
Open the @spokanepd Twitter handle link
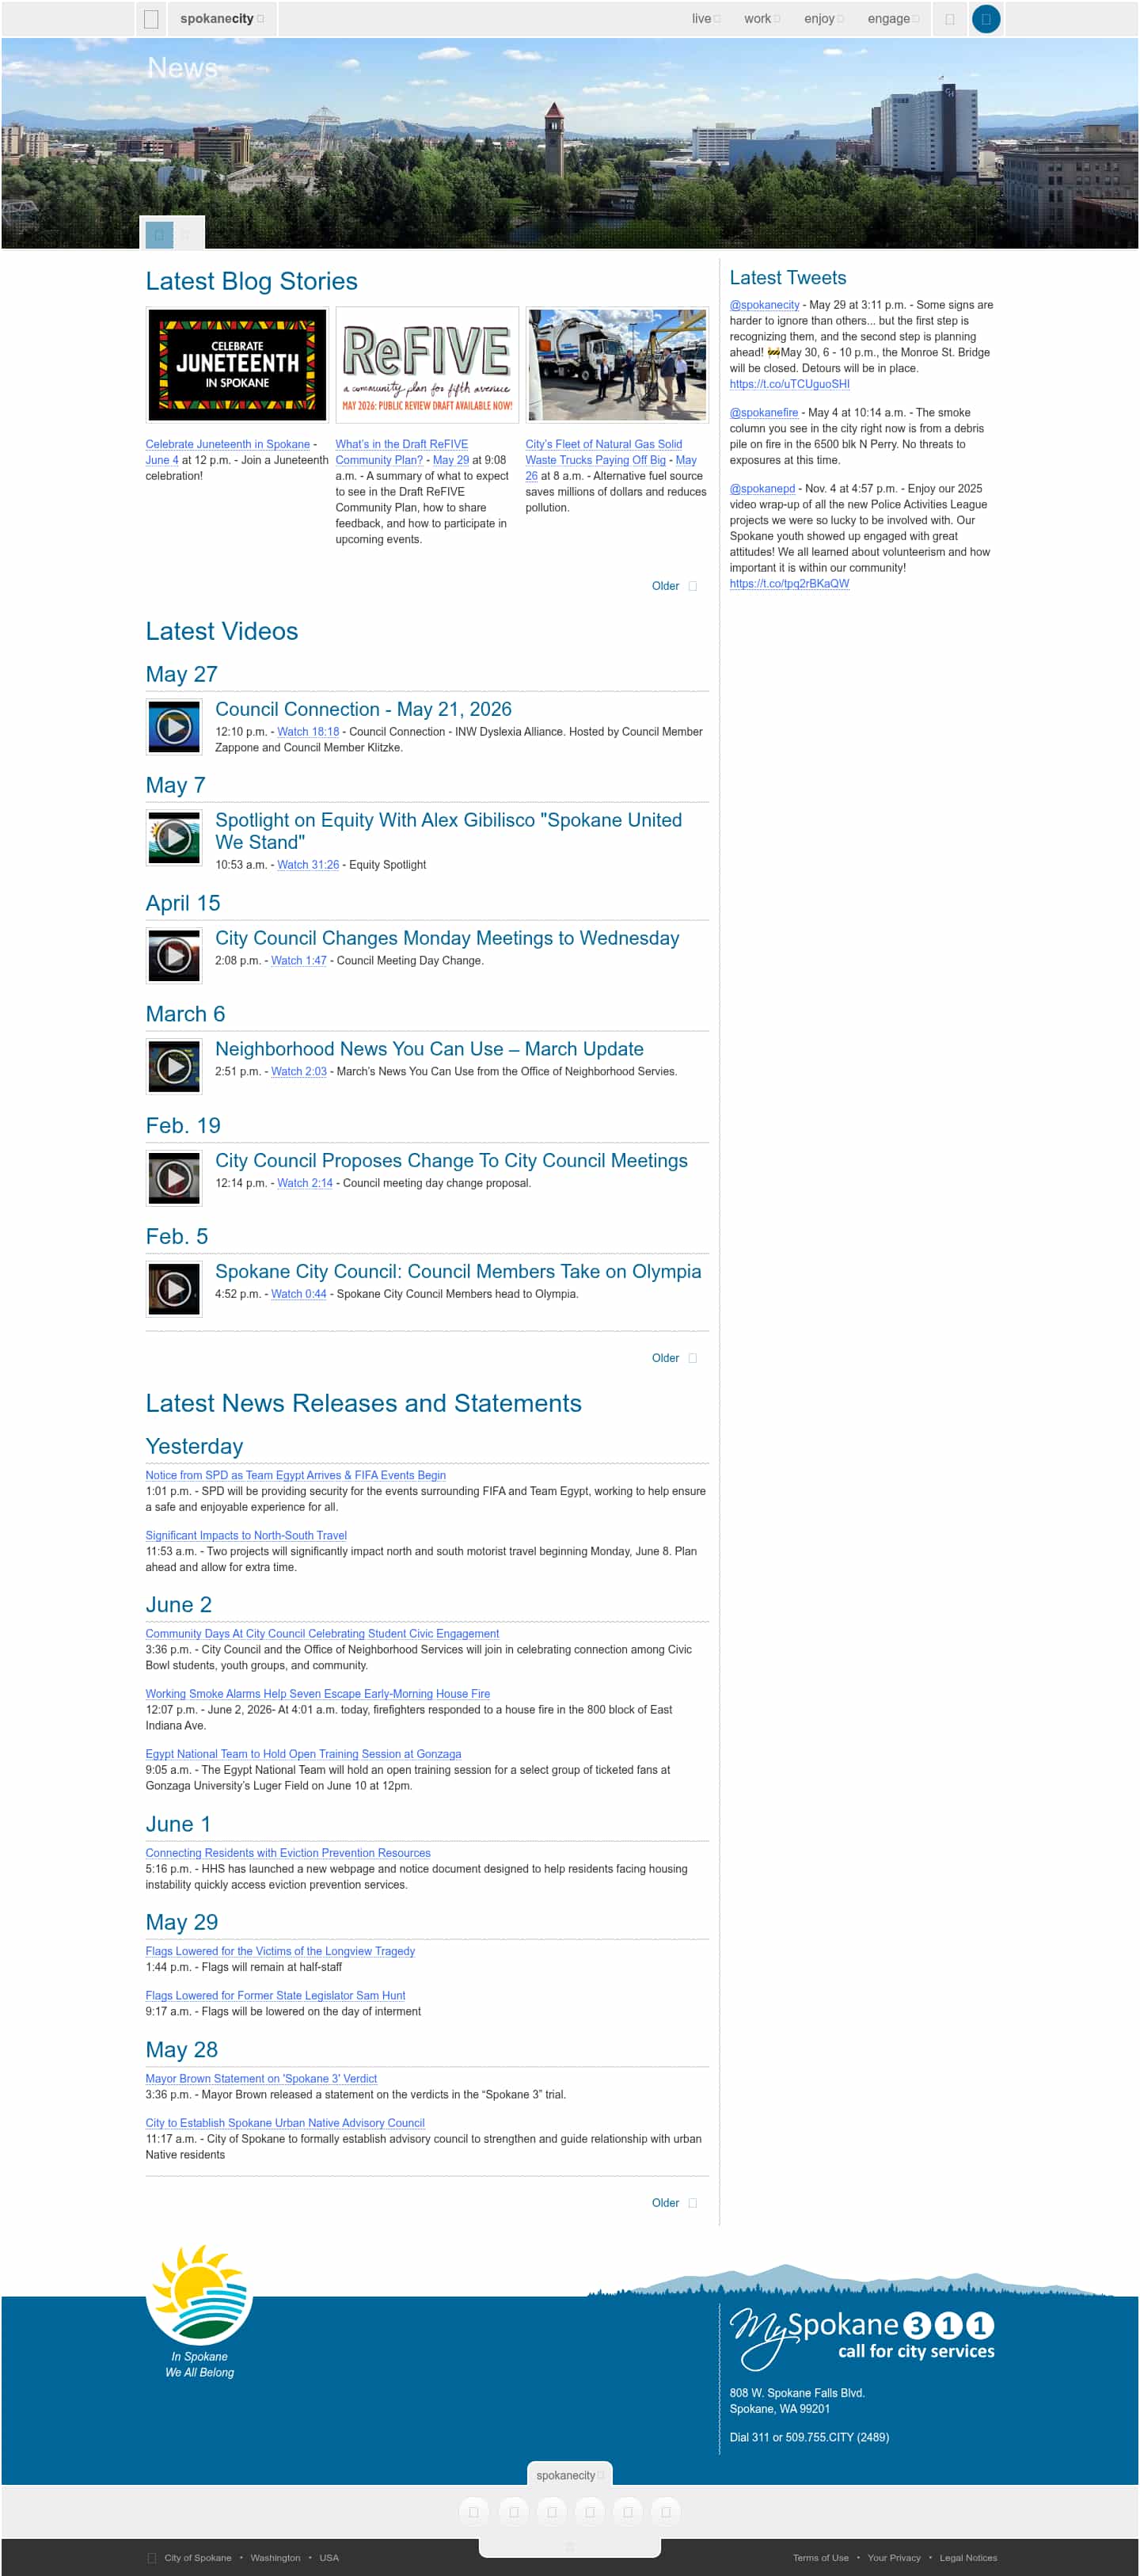[x=762, y=488]
